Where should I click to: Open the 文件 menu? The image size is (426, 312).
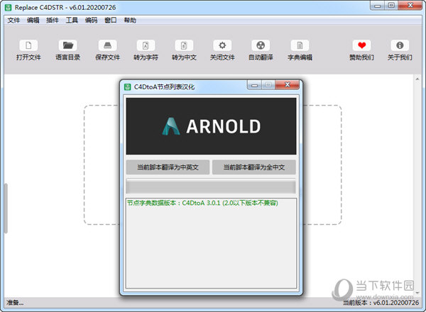tap(13, 21)
